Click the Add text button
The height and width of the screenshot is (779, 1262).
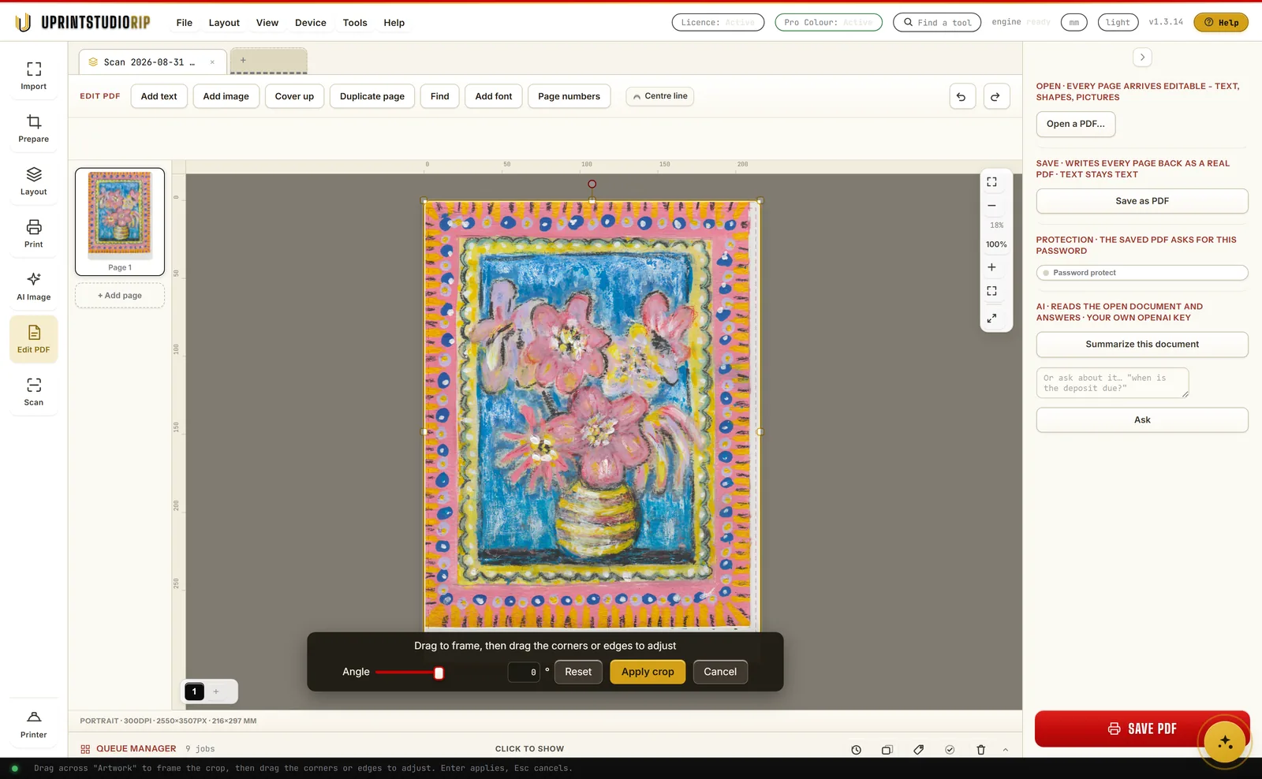click(159, 96)
